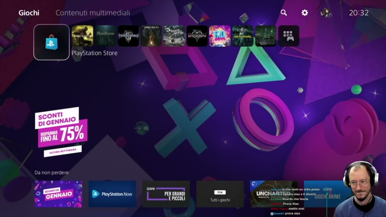This screenshot has width=386, height=217.
Task: Open the Returnal game tile
Action: (243, 36)
